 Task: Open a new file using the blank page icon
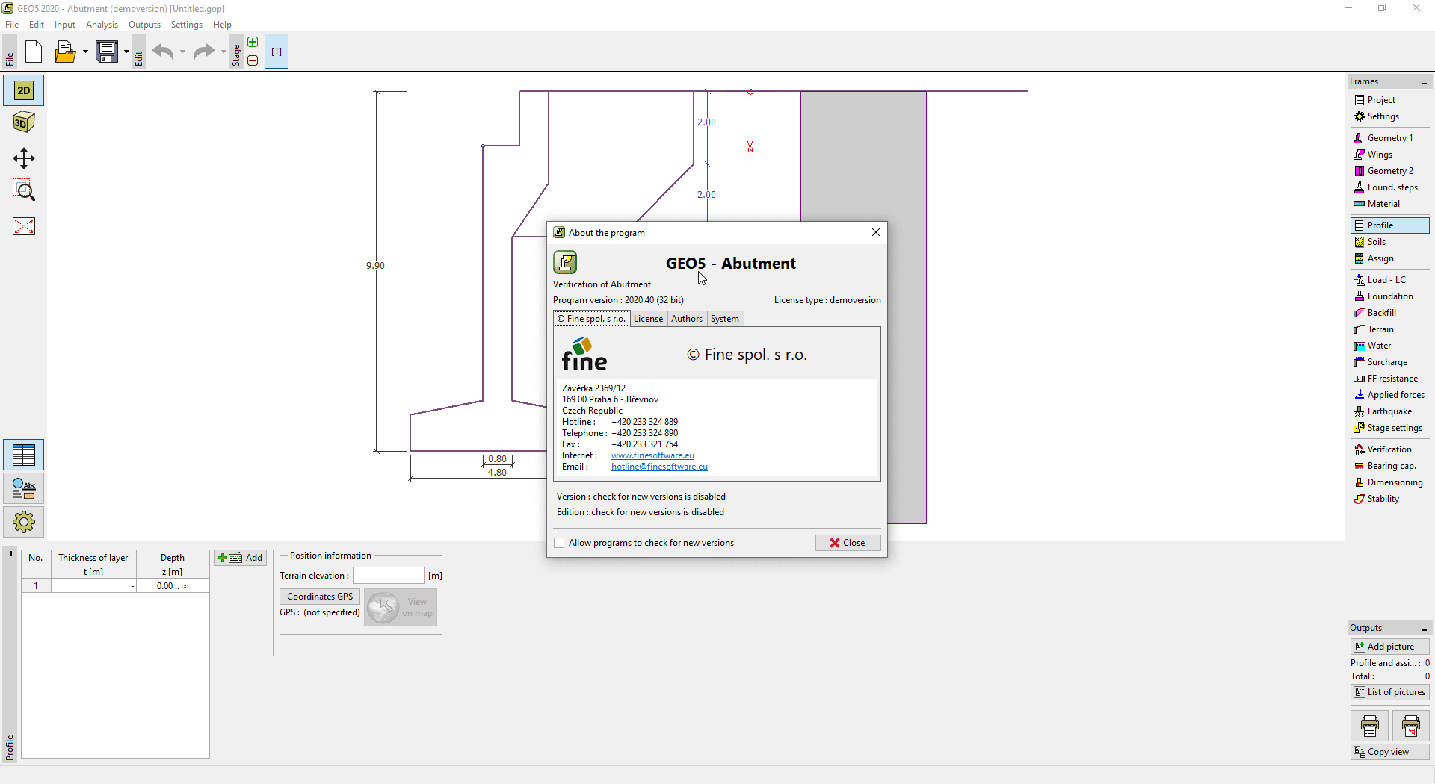tap(33, 51)
